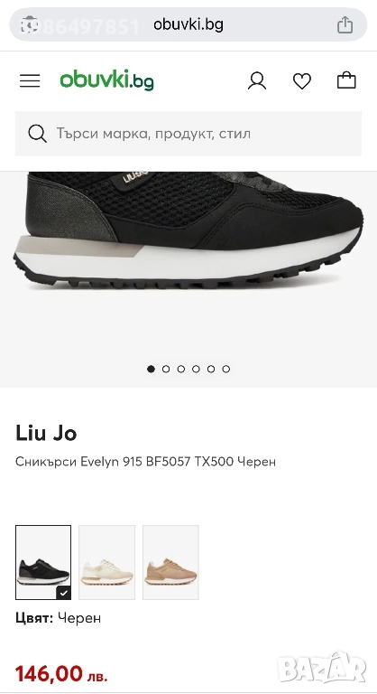The width and height of the screenshot is (377, 694).
Task: Select the fifth carousel dot
Action: pyautogui.click(x=211, y=369)
